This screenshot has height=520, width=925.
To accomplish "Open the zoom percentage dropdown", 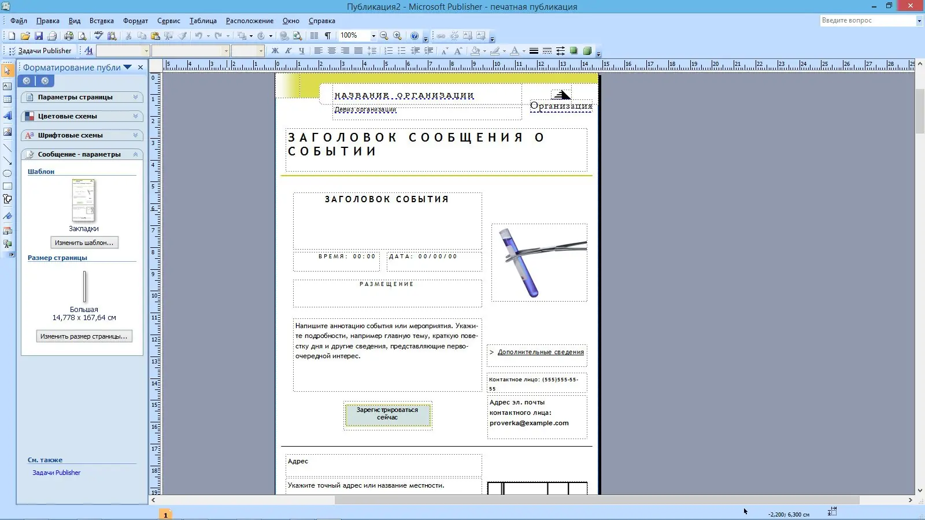I will pyautogui.click(x=373, y=36).
